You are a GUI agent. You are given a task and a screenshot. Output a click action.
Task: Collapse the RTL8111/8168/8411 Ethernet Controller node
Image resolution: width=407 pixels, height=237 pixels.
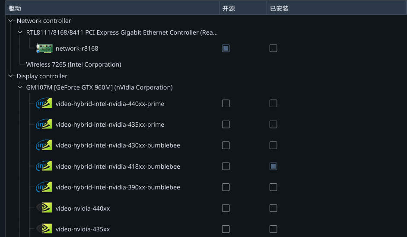coord(20,32)
